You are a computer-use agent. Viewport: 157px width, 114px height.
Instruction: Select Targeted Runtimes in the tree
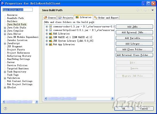click(18, 68)
